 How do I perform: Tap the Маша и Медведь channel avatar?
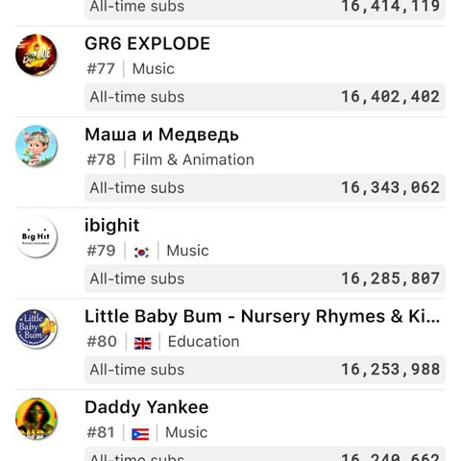pyautogui.click(x=36, y=146)
